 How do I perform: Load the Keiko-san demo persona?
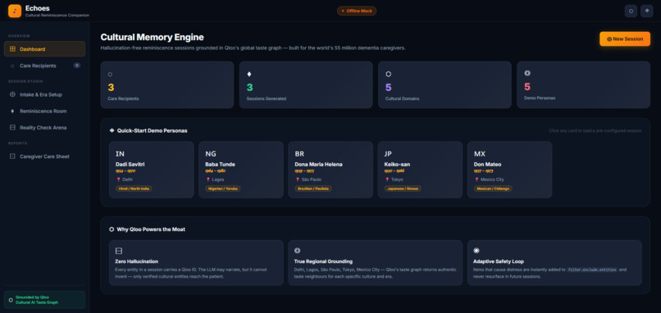coord(420,170)
